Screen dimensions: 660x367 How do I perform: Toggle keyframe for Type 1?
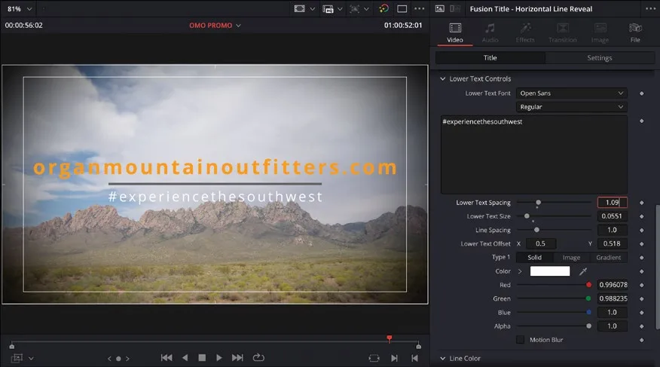pyautogui.click(x=641, y=258)
